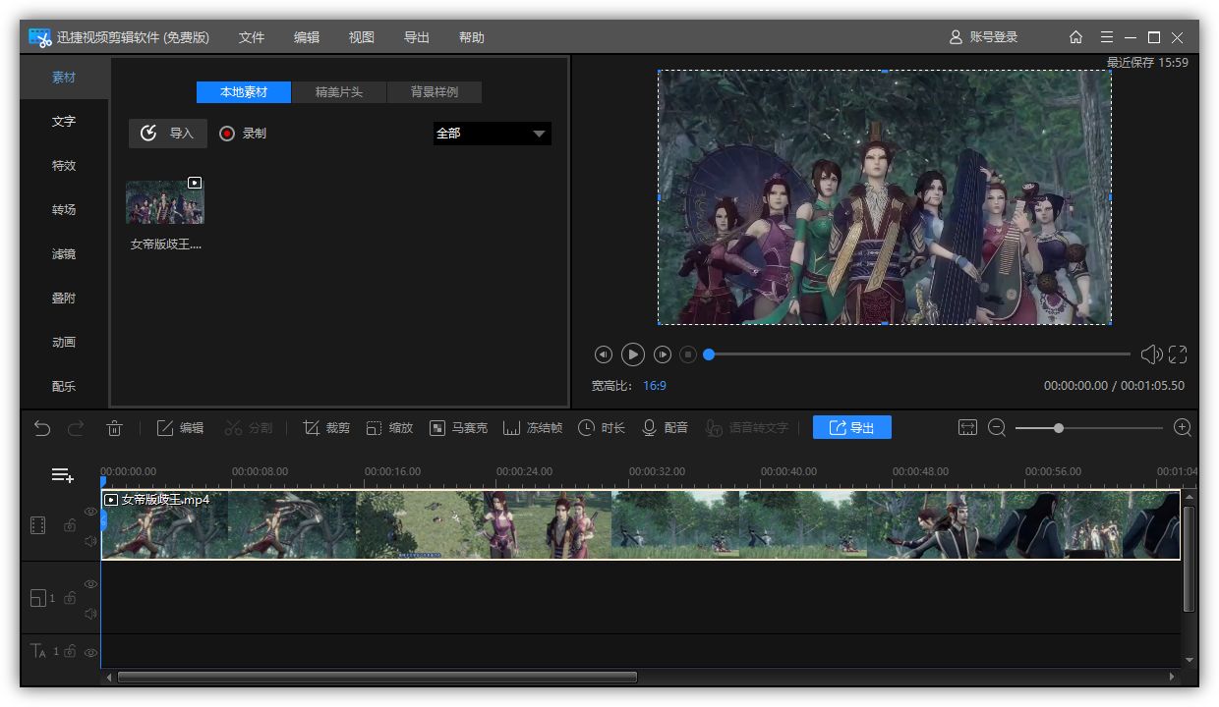The width and height of the screenshot is (1219, 707).
Task: Zoom out the timeline with minus icon
Action: 997,428
